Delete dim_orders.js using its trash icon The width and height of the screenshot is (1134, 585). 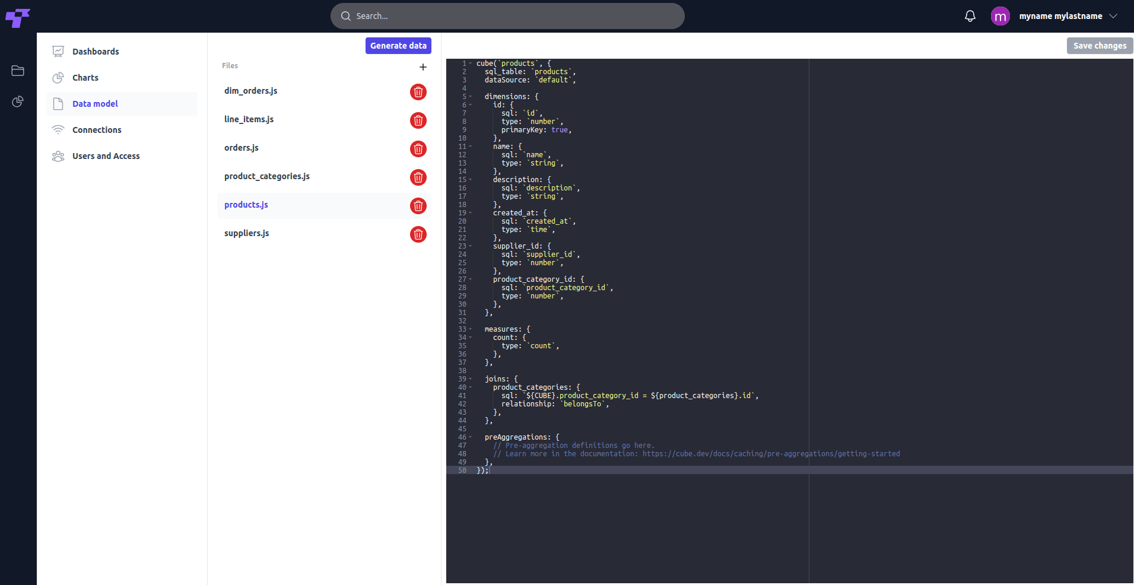click(x=418, y=92)
